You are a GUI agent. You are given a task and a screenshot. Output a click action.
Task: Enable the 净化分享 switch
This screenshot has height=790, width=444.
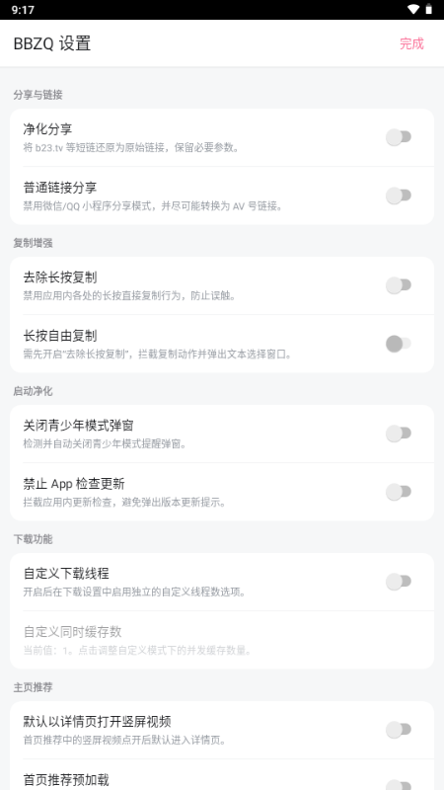[x=399, y=137]
